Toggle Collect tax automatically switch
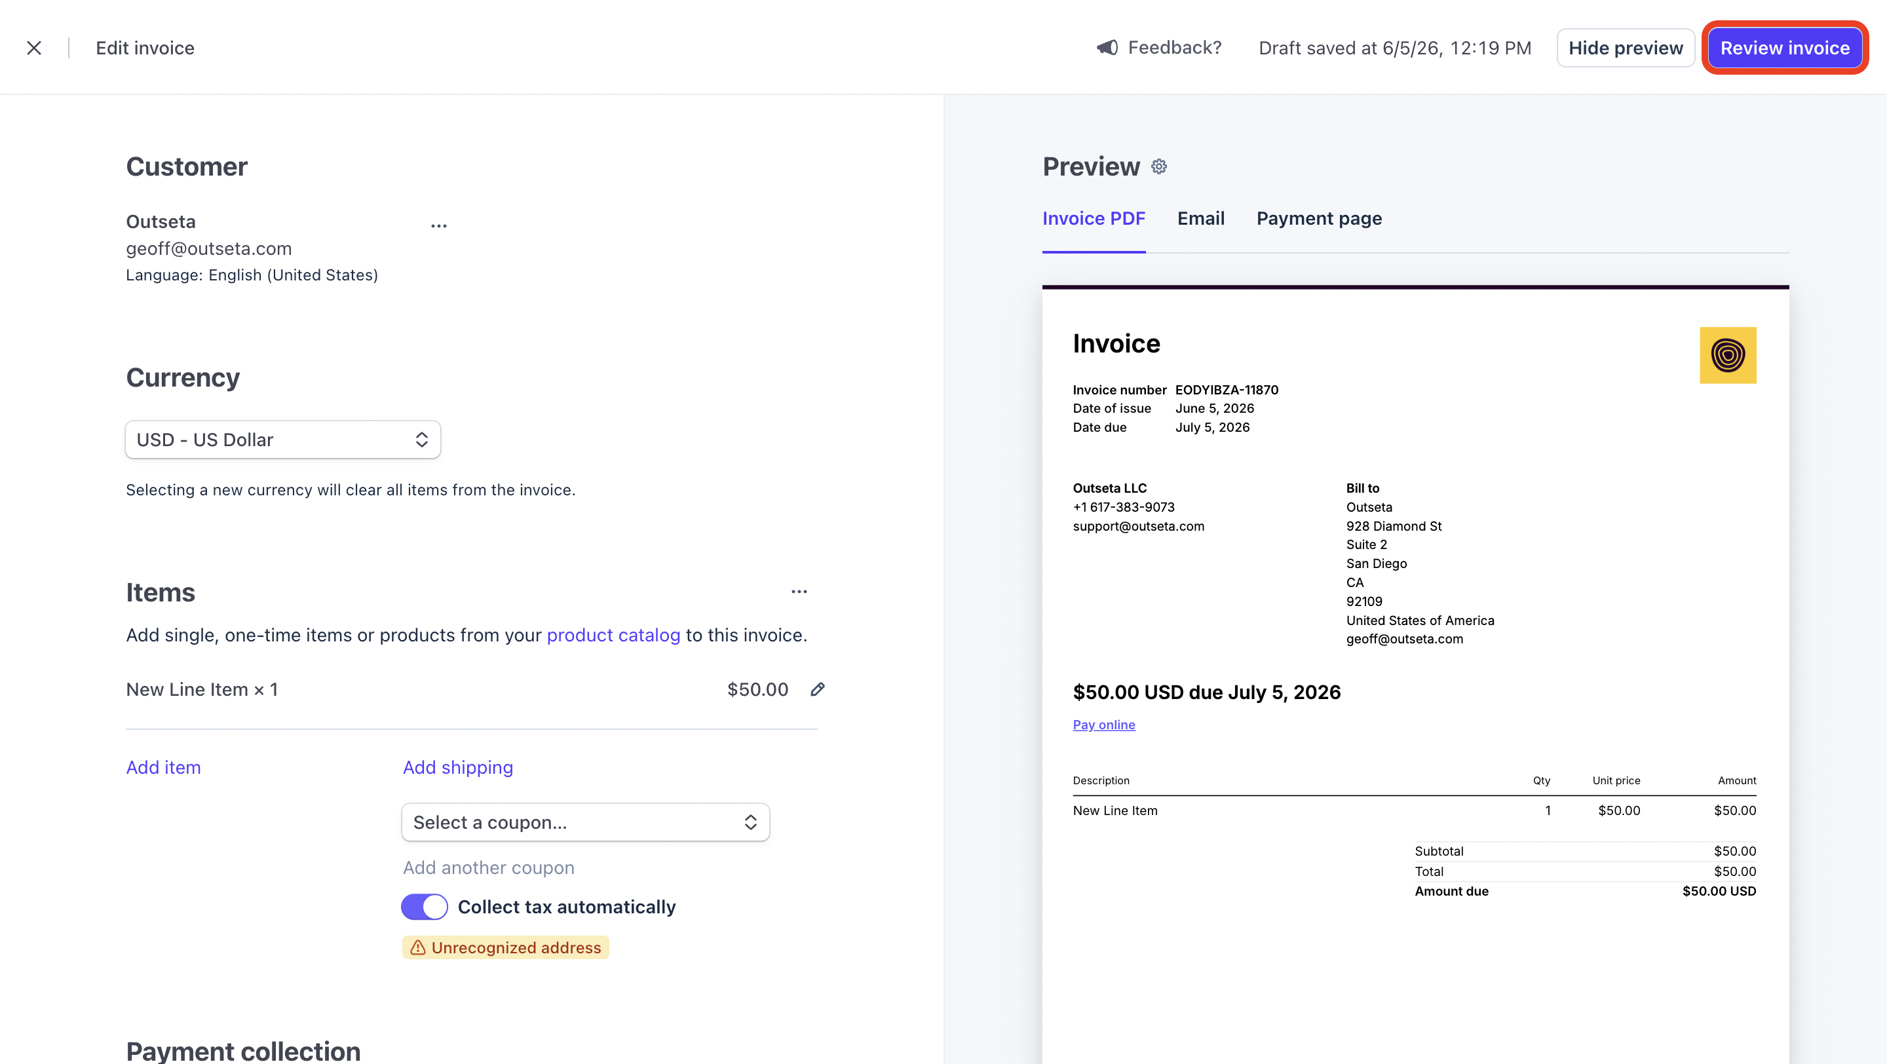 [x=424, y=907]
